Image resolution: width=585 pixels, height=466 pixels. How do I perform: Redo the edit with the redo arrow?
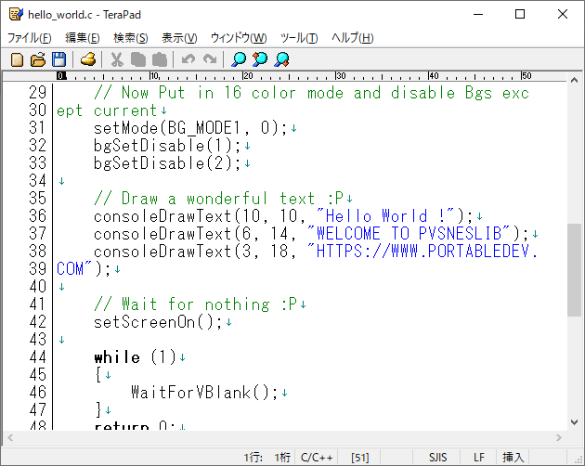(x=210, y=59)
